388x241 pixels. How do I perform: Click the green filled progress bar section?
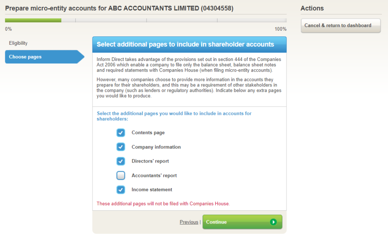[33, 20]
